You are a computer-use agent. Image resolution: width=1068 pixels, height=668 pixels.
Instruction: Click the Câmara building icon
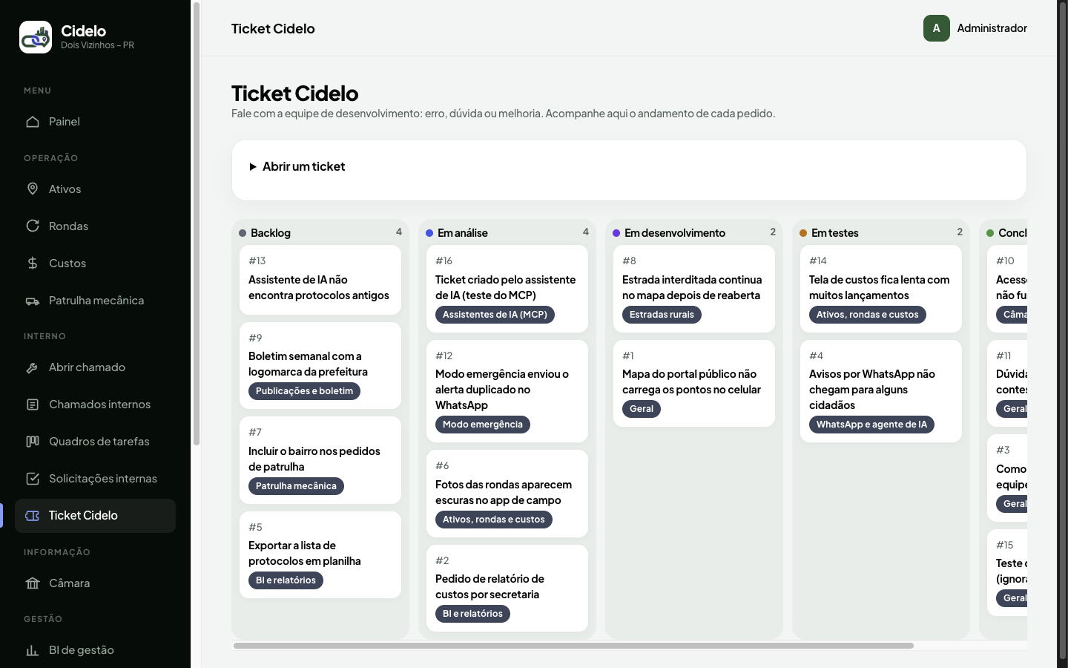[33, 583]
